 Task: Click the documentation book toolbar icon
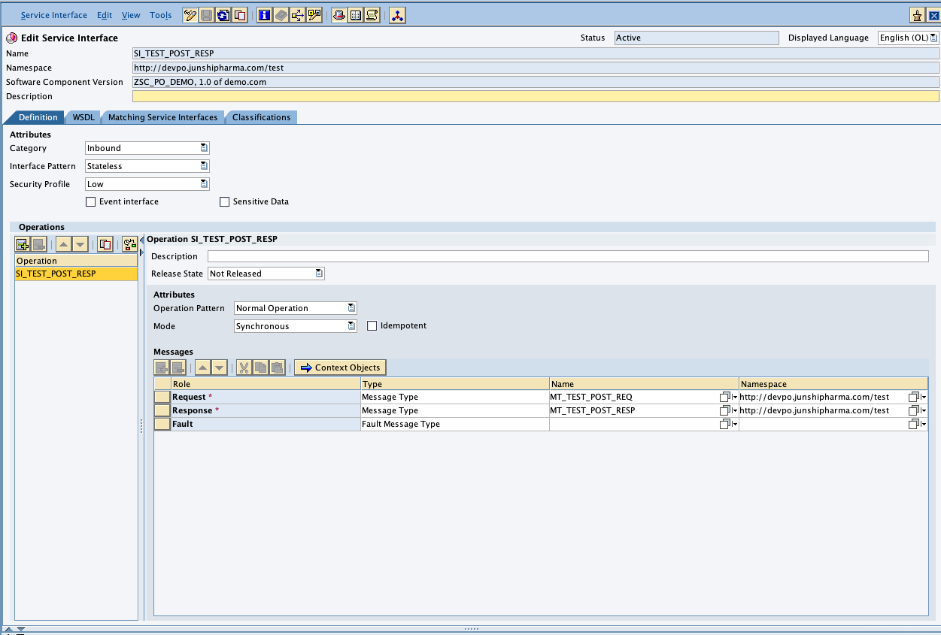pyautogui.click(x=281, y=15)
